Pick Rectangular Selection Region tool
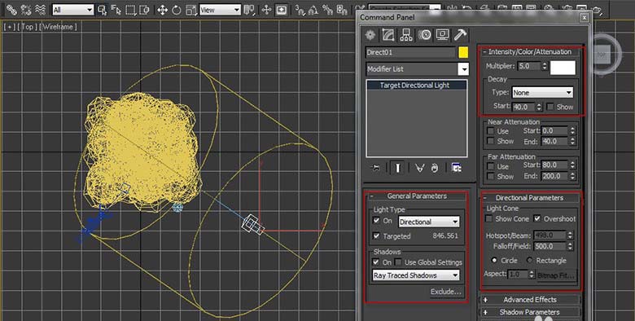The height and width of the screenshot is (321, 635). [130, 10]
